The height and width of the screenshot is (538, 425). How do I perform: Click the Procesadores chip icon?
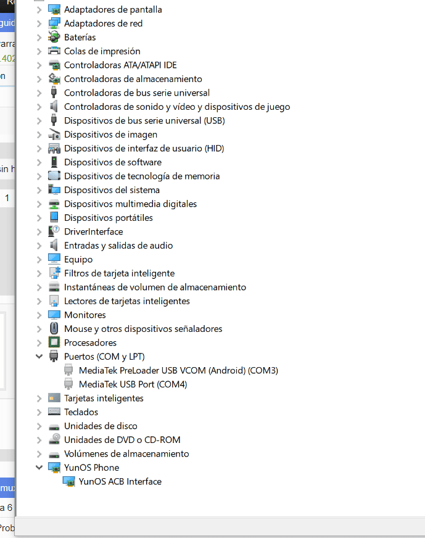click(x=54, y=342)
